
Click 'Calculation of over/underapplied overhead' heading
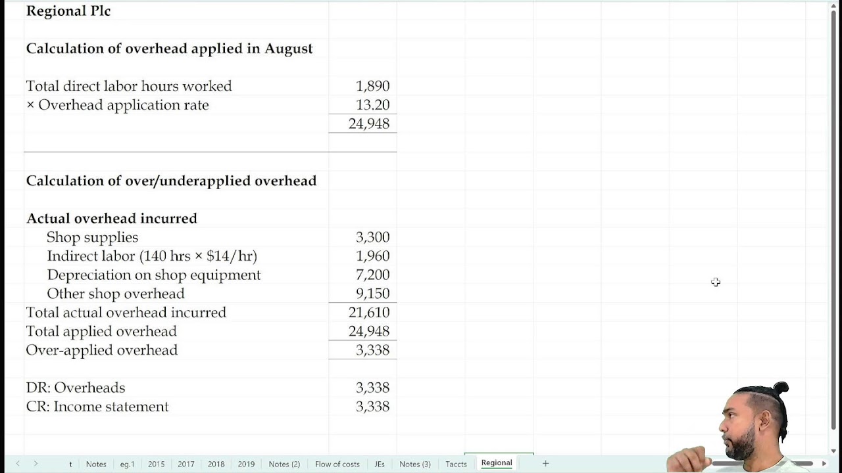click(171, 181)
